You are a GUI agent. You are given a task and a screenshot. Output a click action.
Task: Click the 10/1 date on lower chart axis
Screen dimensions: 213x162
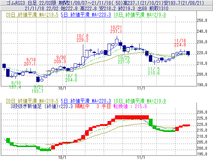62,158
